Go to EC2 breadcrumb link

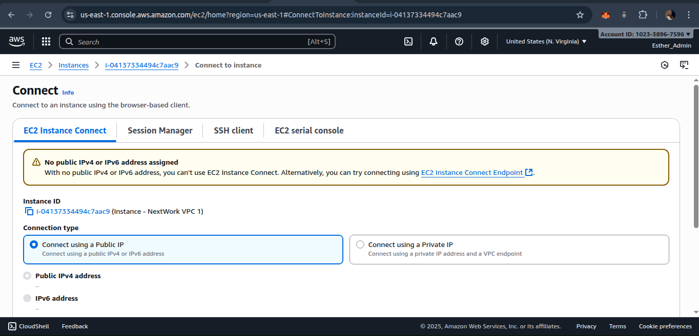click(36, 65)
